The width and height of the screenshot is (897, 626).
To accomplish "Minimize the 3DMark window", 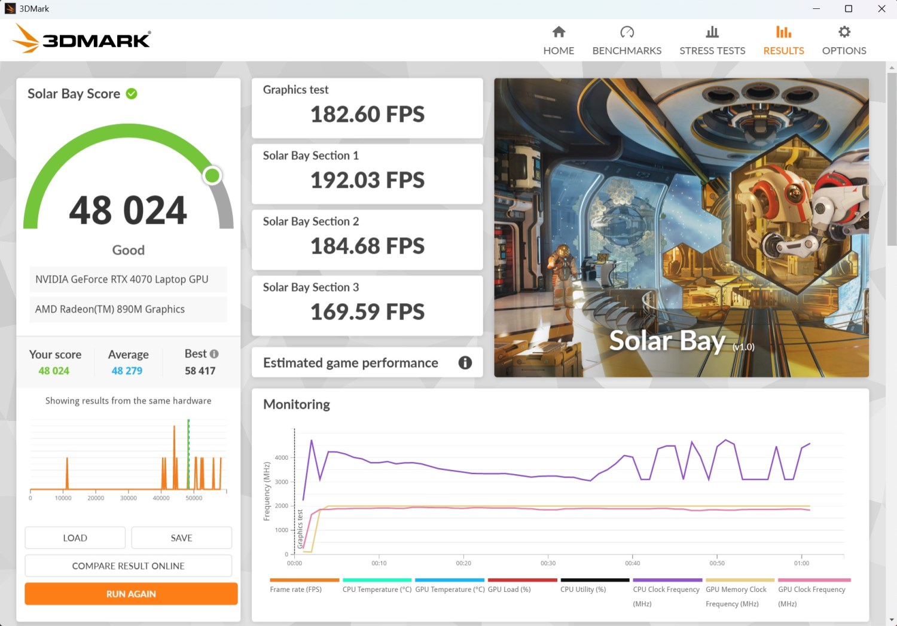I will (x=816, y=8).
